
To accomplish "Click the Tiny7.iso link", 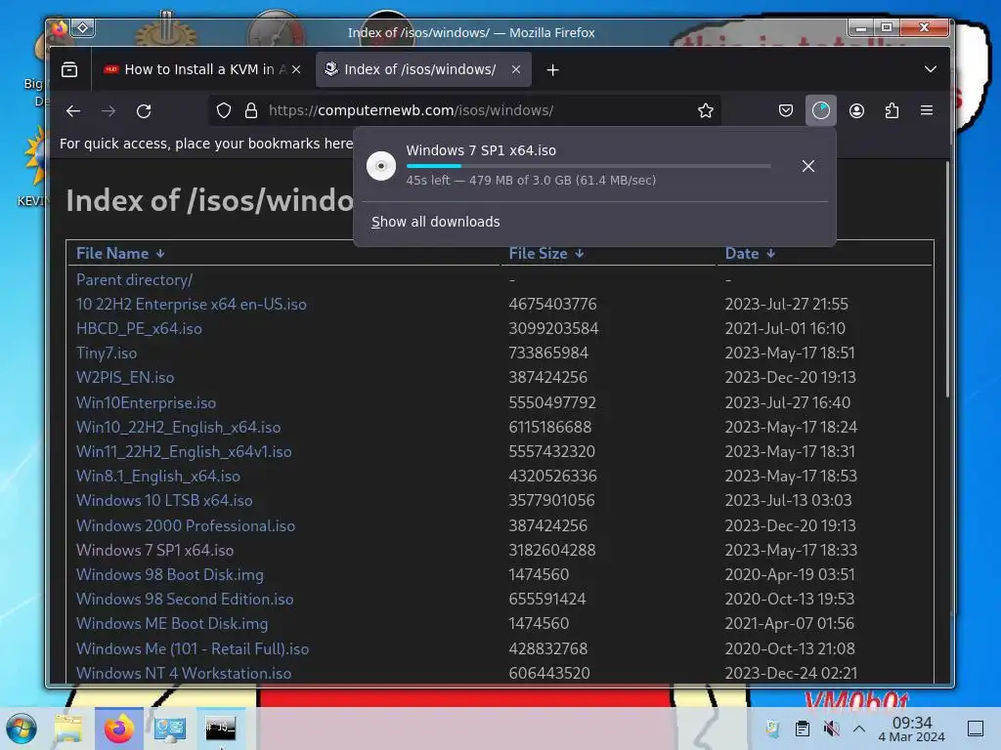I will point(107,353).
